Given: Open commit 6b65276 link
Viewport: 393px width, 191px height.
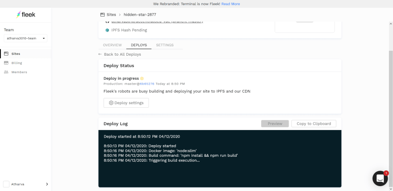Looking at the screenshot, I should (x=147, y=84).
